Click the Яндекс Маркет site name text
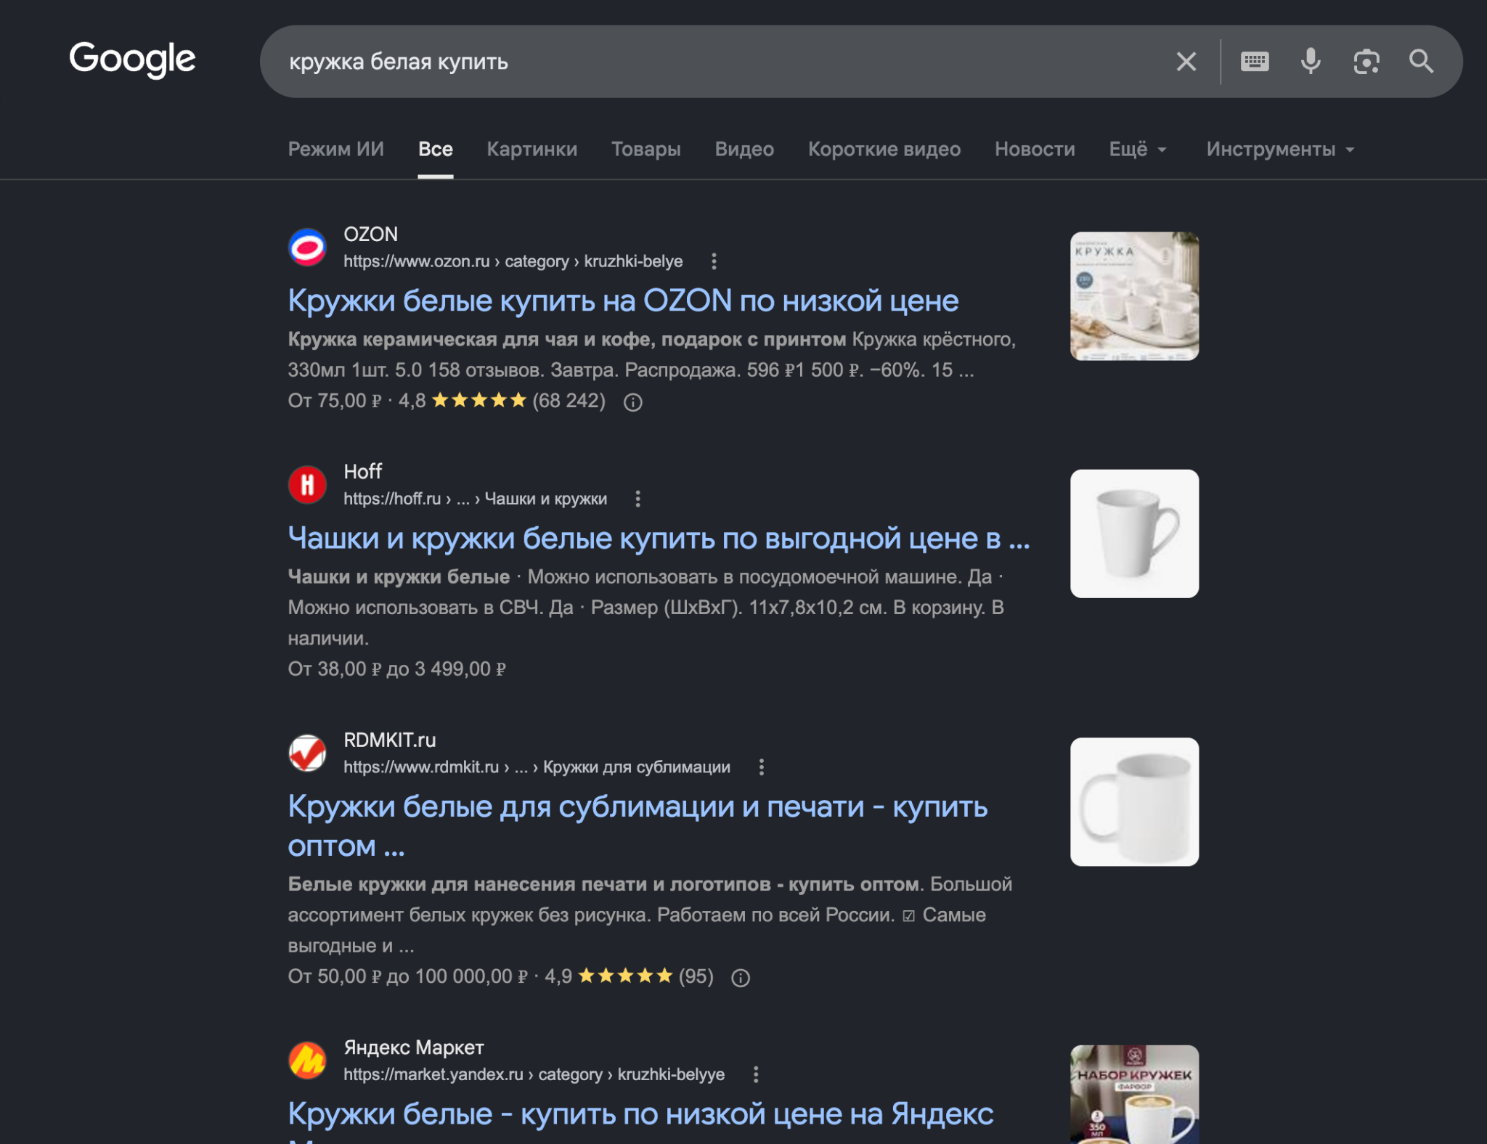This screenshot has height=1144, width=1487. tap(414, 1047)
